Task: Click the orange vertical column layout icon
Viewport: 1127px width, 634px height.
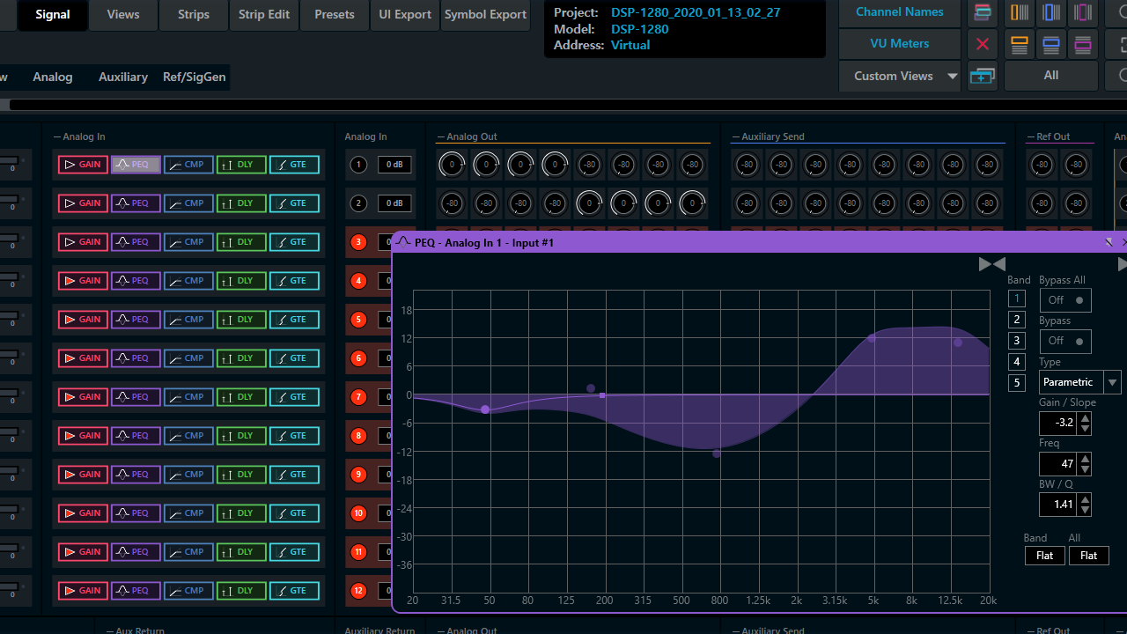Action: (1020, 12)
